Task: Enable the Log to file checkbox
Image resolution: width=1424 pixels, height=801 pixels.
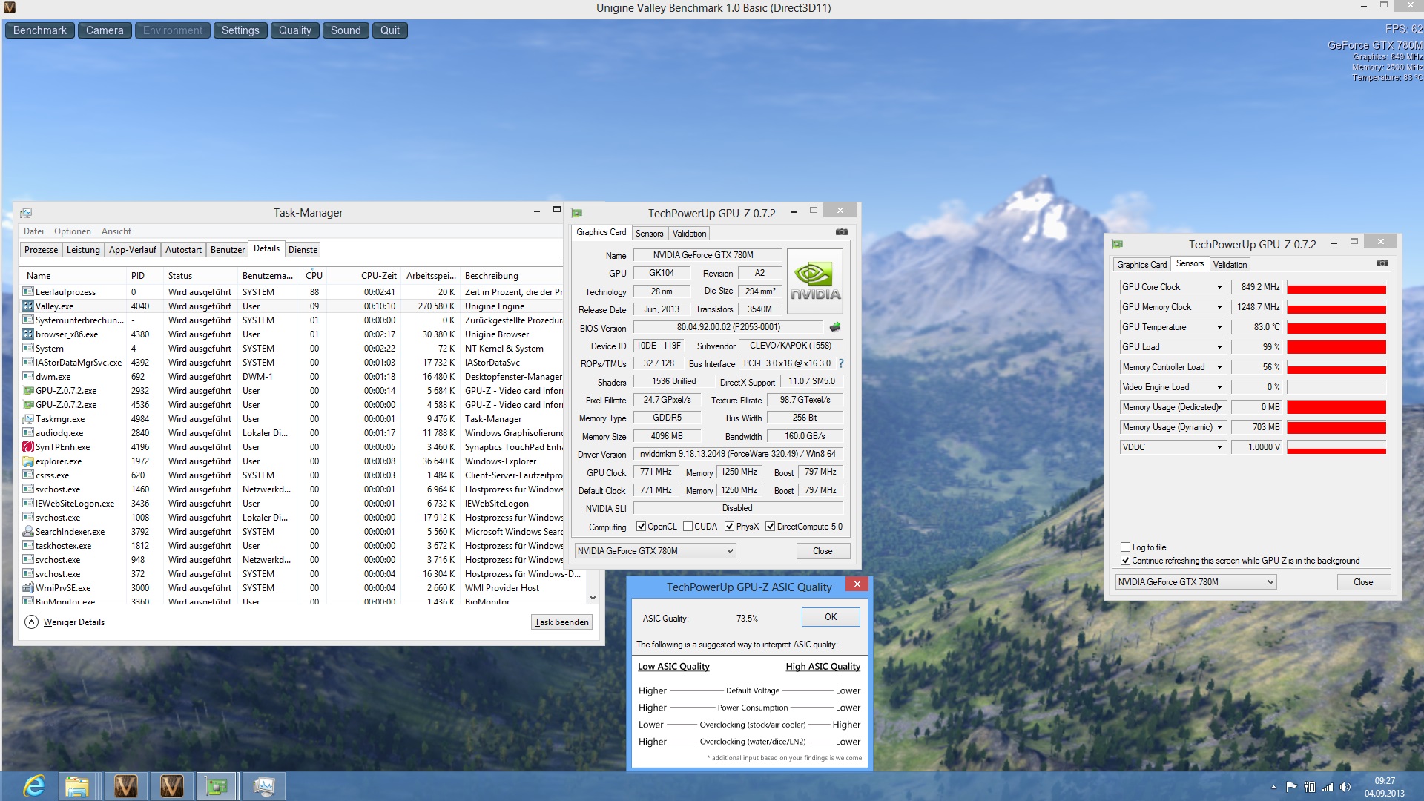Action: 1126,547
